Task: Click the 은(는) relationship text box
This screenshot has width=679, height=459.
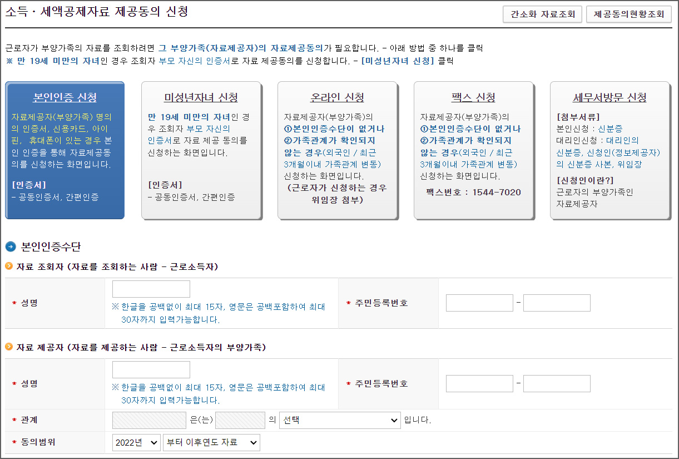Action: [149, 420]
